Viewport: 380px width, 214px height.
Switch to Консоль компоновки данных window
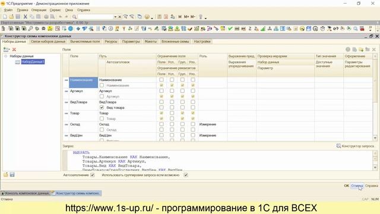pyautogui.click(x=25, y=193)
